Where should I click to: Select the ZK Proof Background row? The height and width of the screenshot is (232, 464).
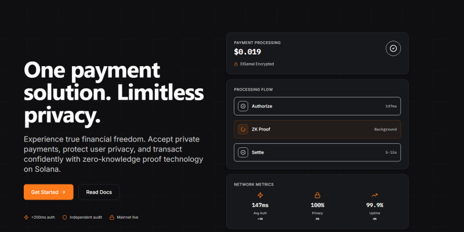317,129
